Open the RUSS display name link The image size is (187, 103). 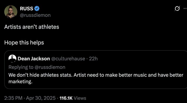point(26,8)
